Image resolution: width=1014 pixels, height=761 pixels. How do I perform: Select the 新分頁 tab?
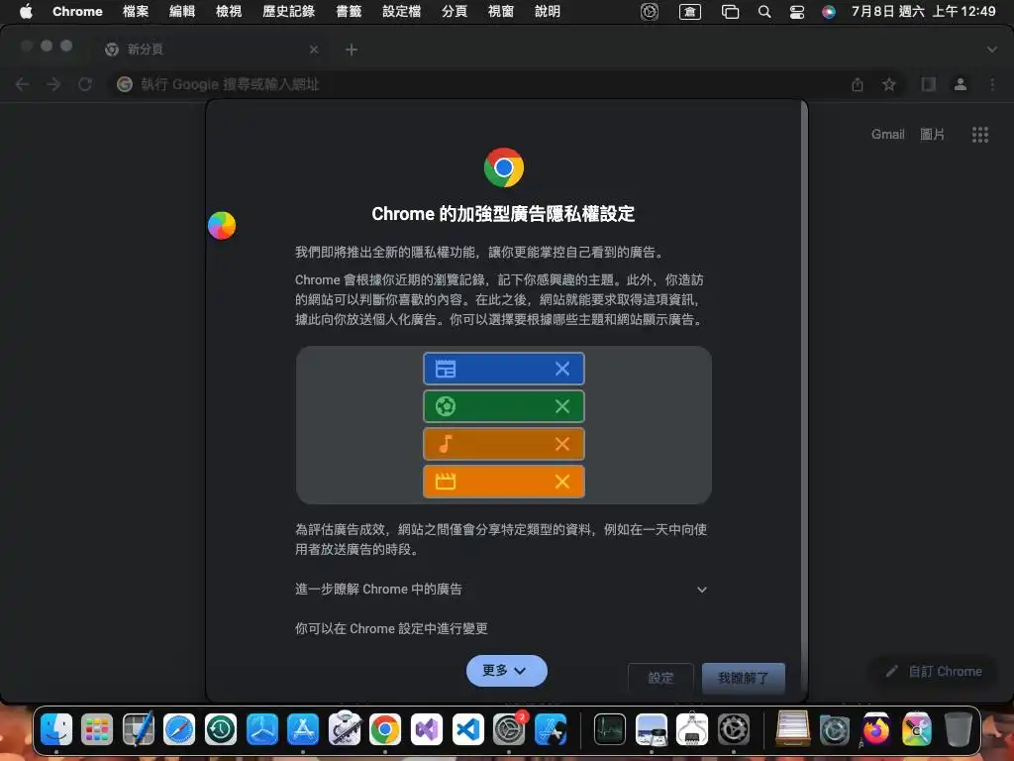point(212,50)
